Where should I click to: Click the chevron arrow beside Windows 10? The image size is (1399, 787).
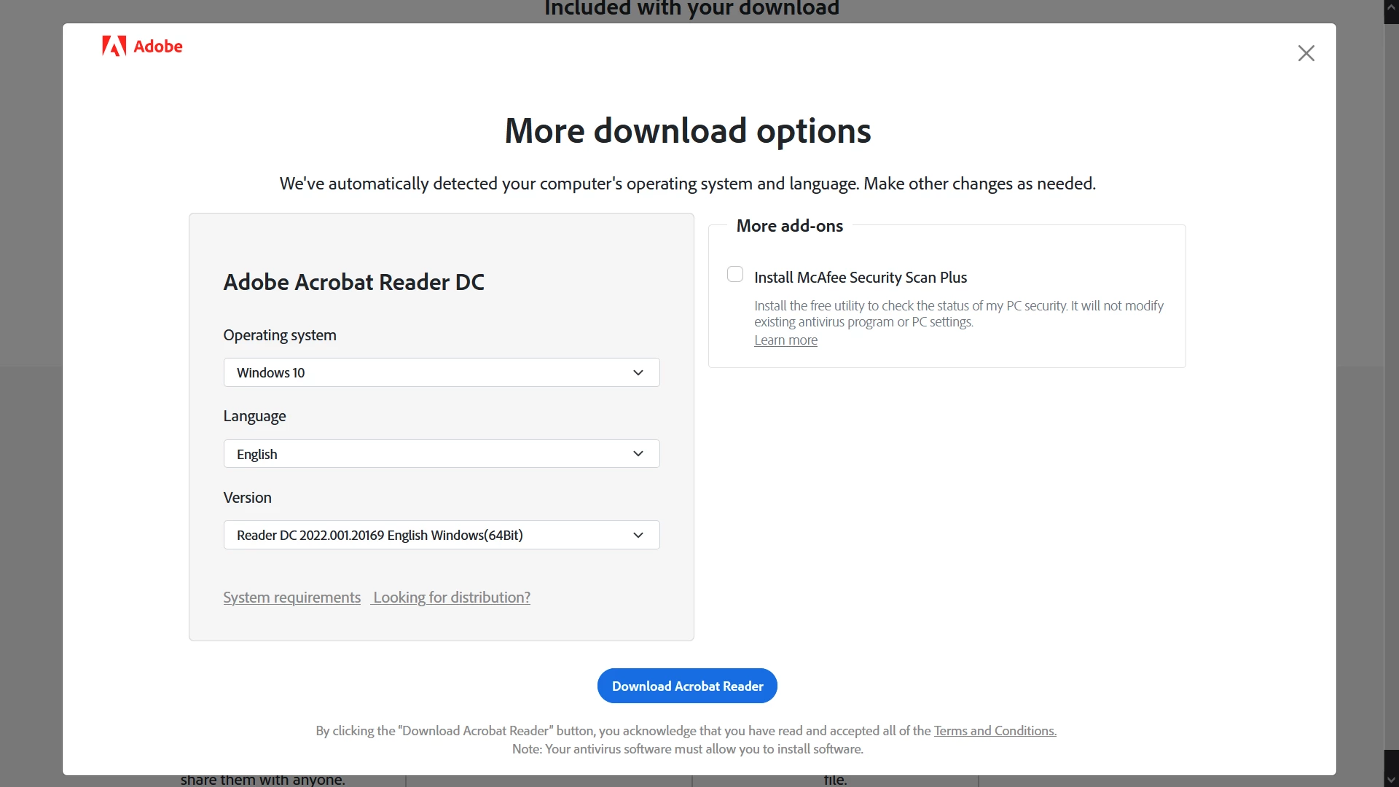point(638,372)
